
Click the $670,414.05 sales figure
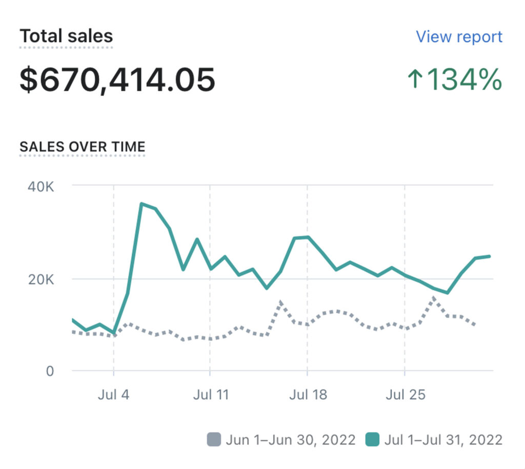click(117, 78)
